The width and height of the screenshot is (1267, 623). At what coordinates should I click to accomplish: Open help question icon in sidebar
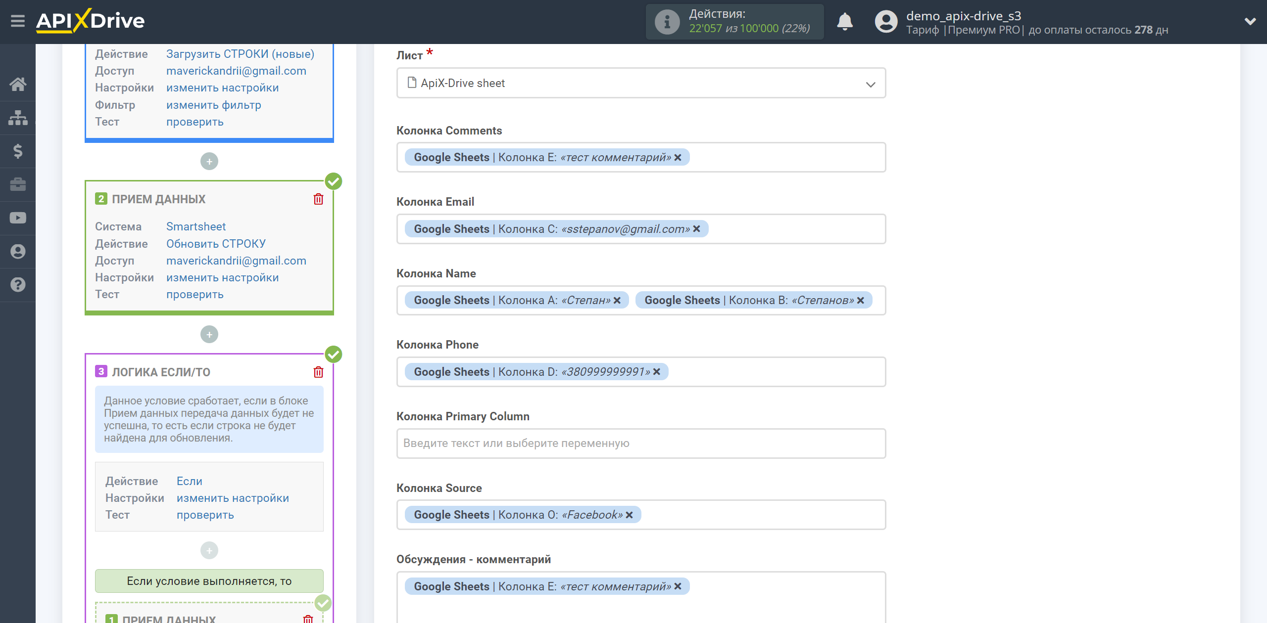(18, 285)
